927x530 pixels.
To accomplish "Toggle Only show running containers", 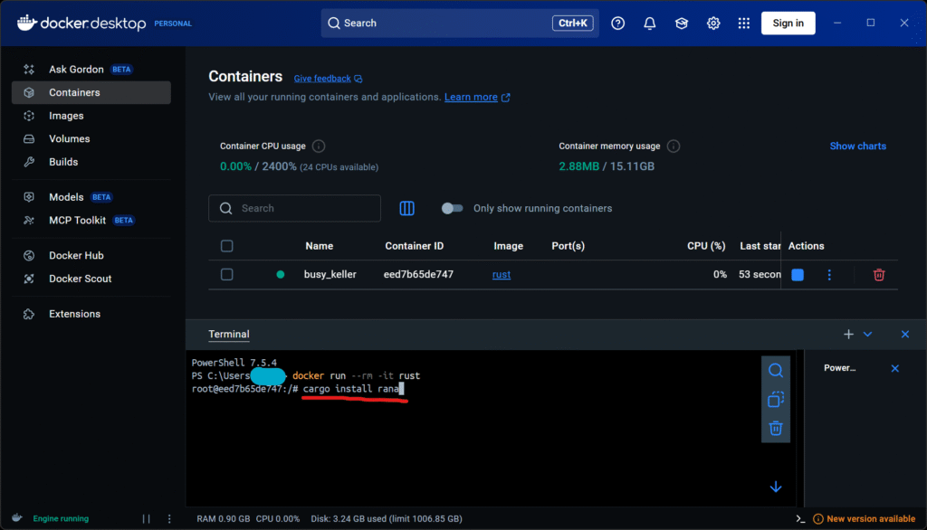I will (x=452, y=209).
